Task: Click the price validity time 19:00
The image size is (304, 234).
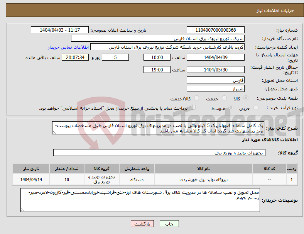Action: 157,70
